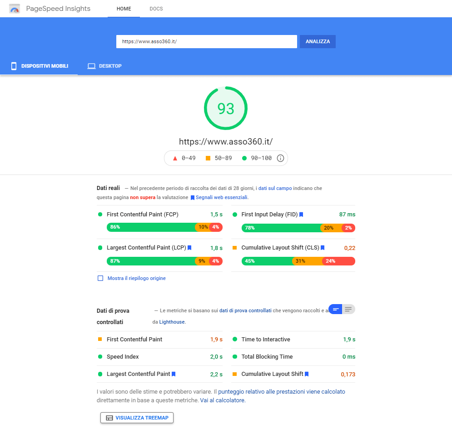This screenshot has width=452, height=430.
Task: Click the red triangle 0–49 legend marker
Action: coord(175,158)
